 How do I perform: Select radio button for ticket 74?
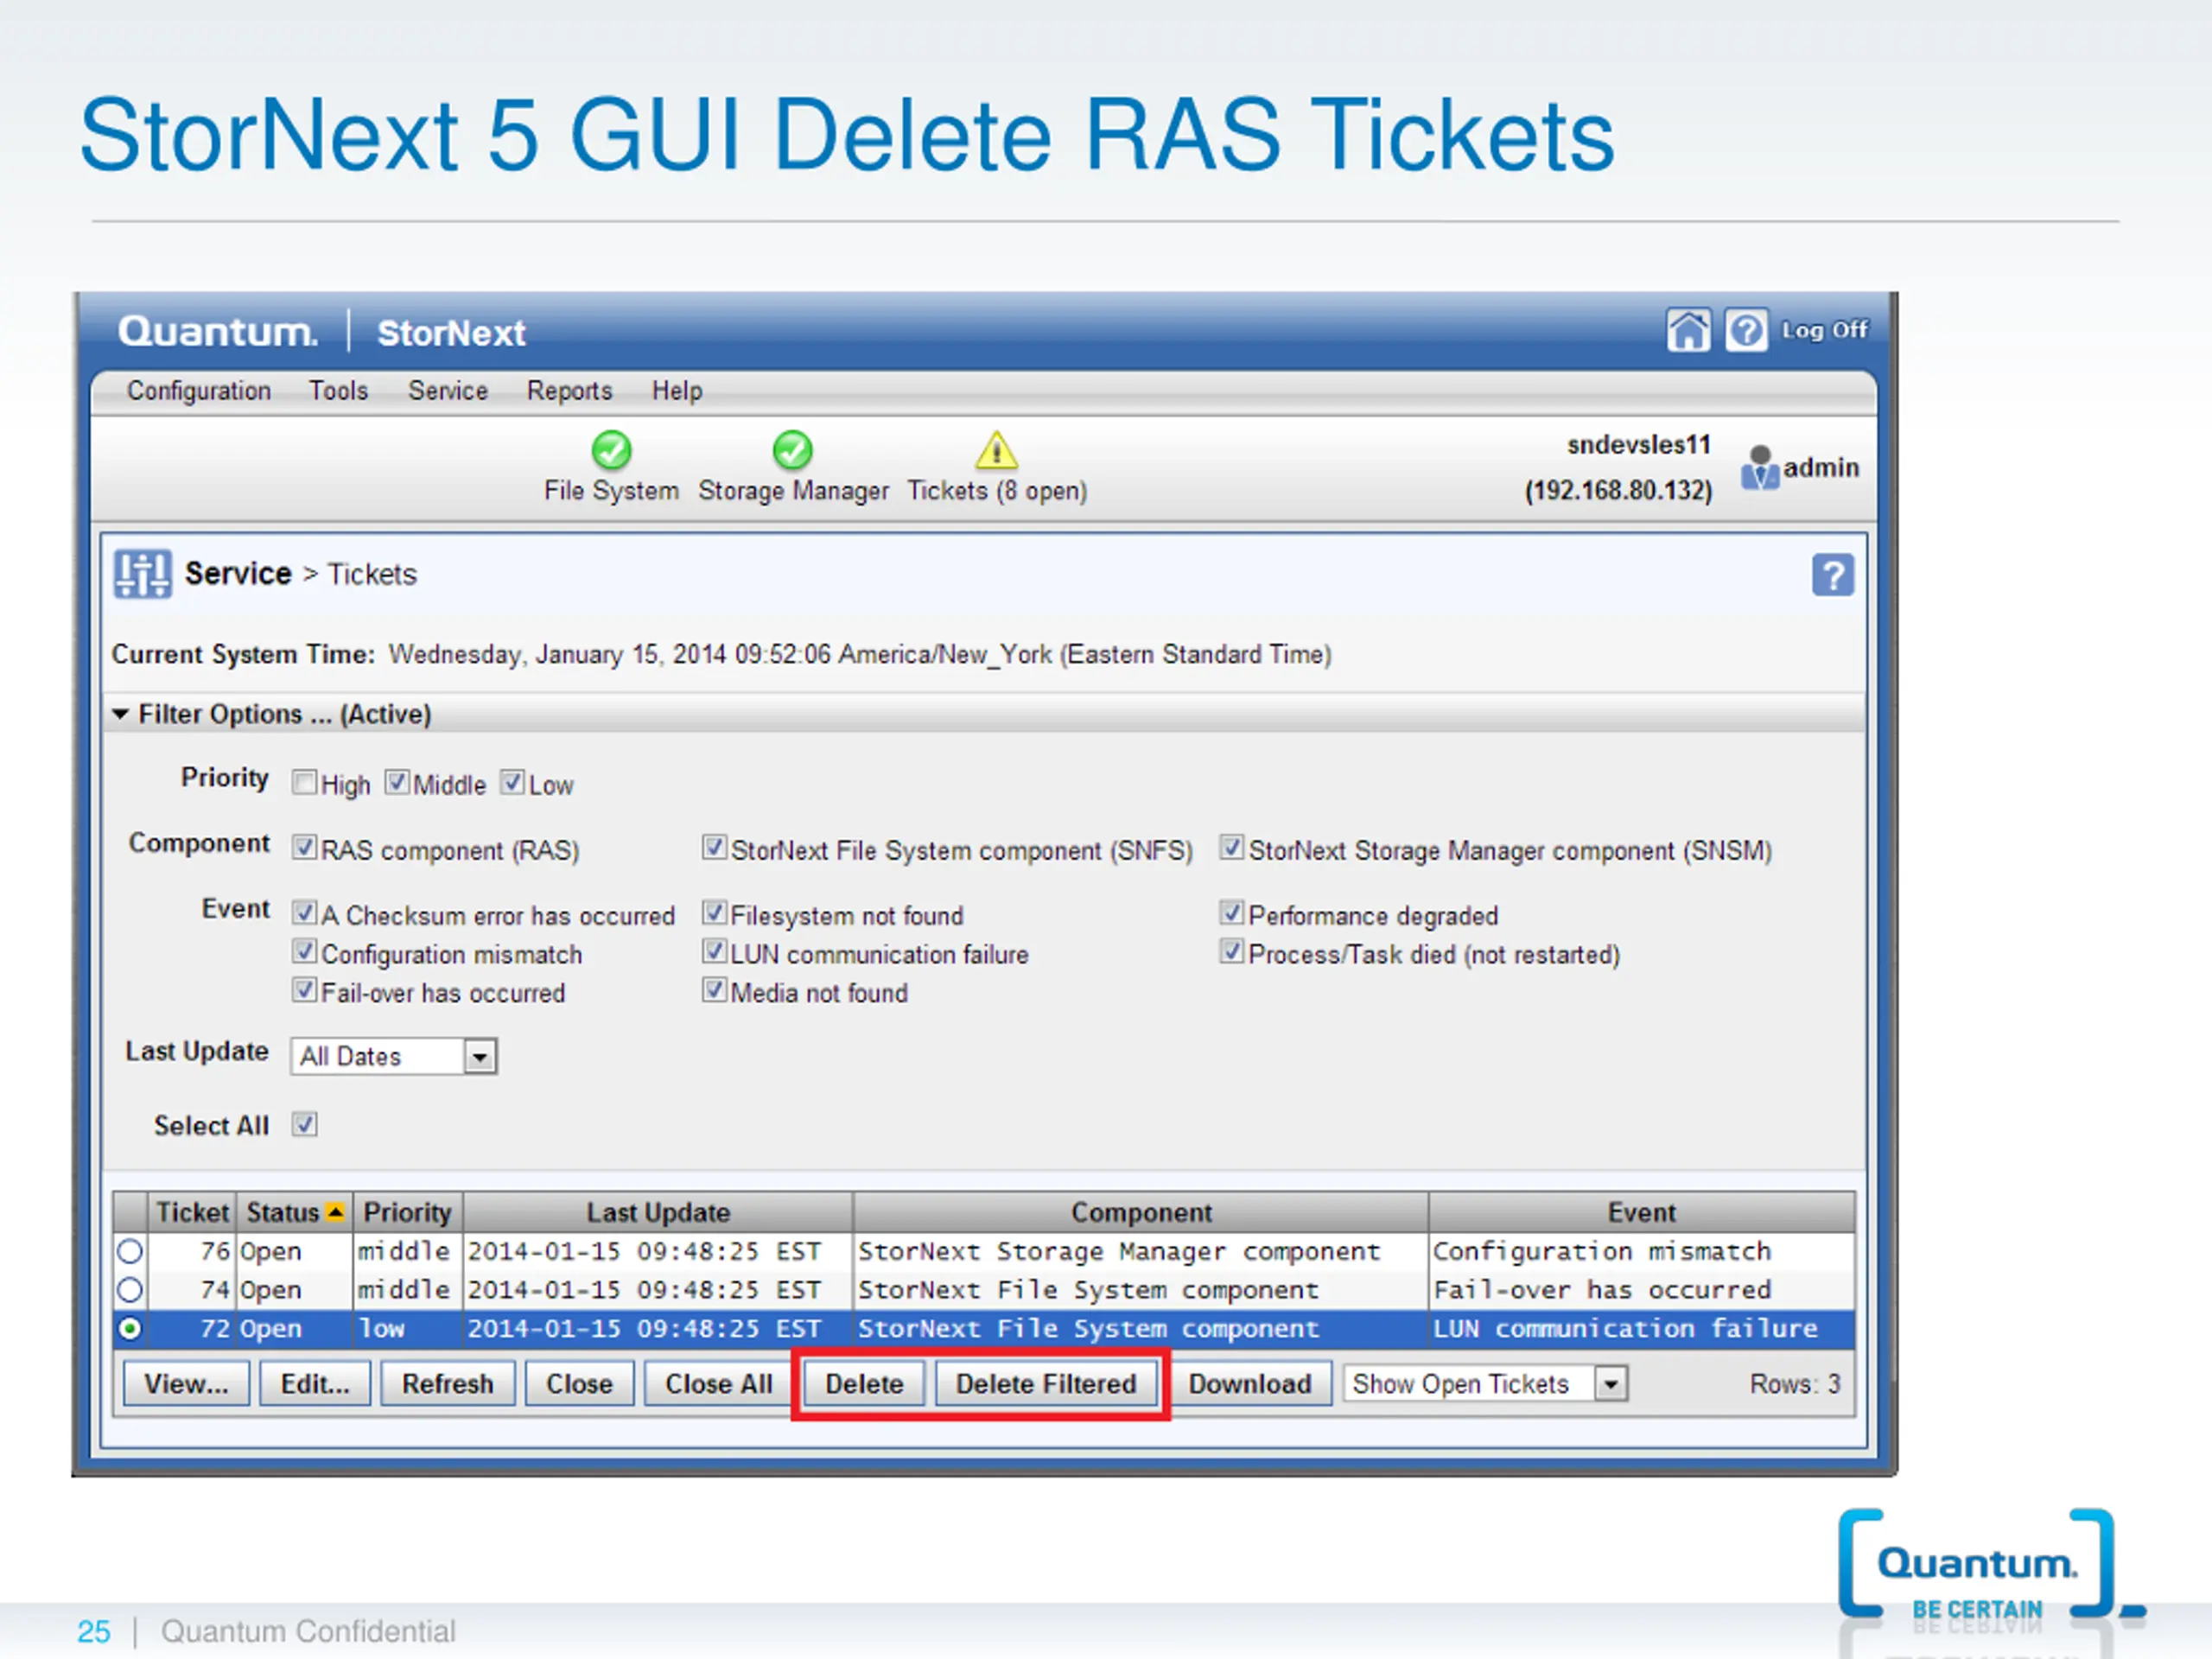[130, 1290]
